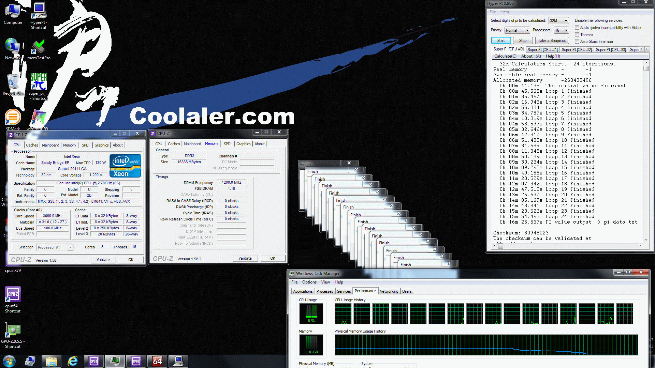Image resolution: width=655 pixels, height=368 pixels.
Task: Toggle the Aero Glass Interface checkbox
Action: click(x=577, y=42)
